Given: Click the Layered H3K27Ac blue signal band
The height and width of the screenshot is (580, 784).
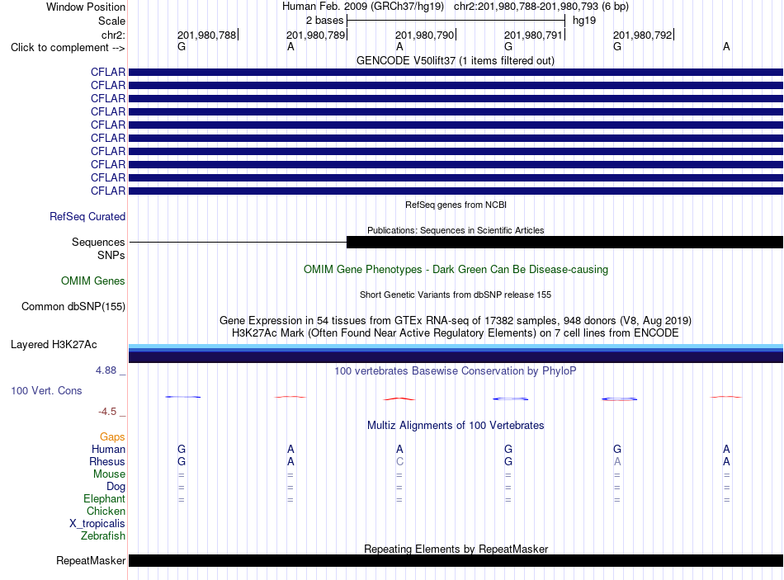Looking at the screenshot, I should (456, 353).
